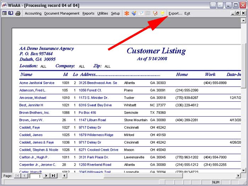The width and height of the screenshot is (248, 186).
Task: Open the Setup menu
Action: click(x=115, y=13)
